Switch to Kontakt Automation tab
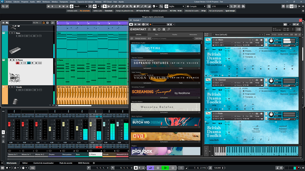This screenshot has width=305, height=171. [193, 34]
